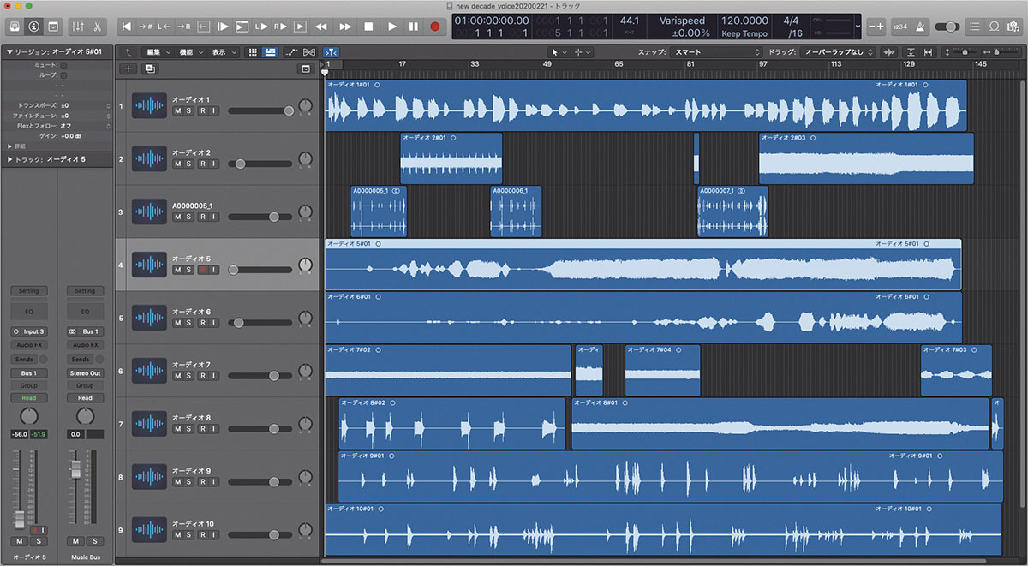Toggle the Inspector info button
This screenshot has height=566, width=1028.
33,27
